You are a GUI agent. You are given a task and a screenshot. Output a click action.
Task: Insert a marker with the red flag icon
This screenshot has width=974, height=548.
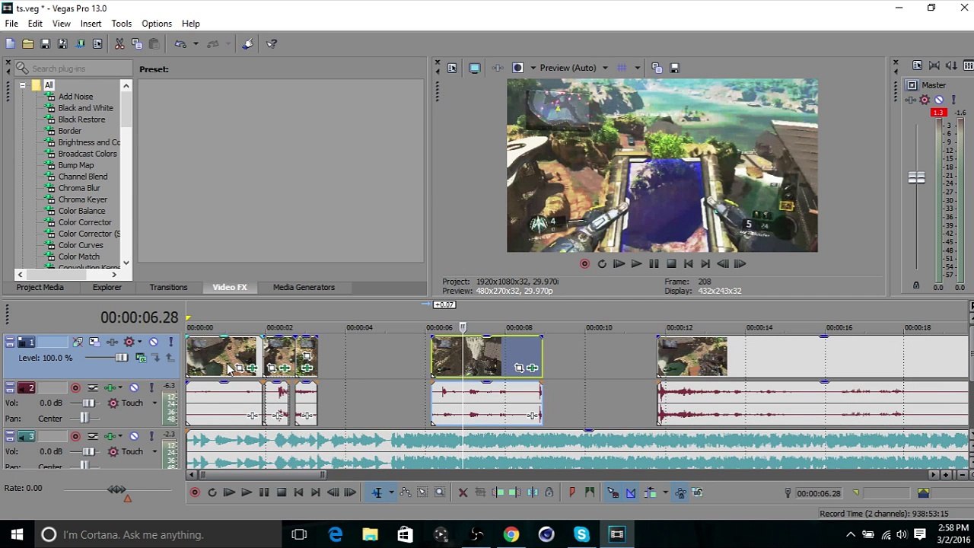tap(571, 493)
